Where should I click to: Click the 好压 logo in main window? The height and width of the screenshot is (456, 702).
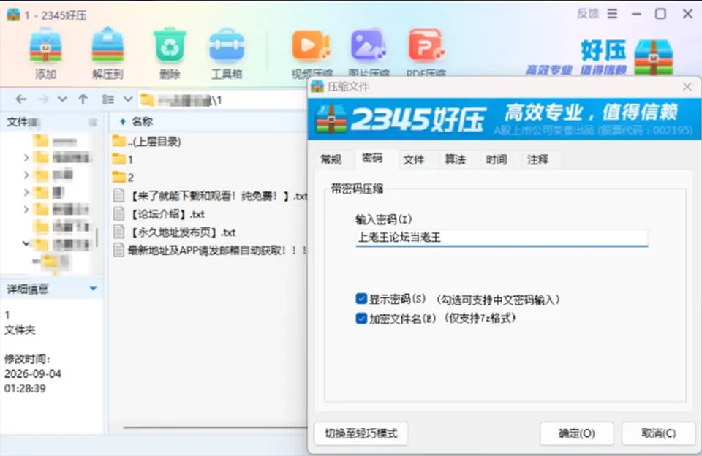pyautogui.click(x=600, y=56)
